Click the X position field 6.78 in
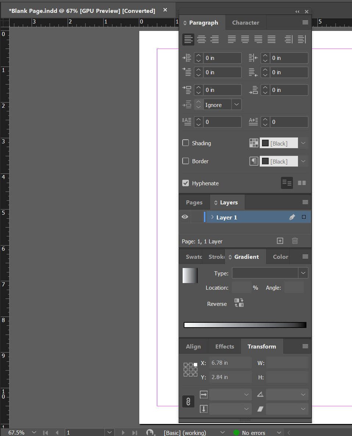The height and width of the screenshot is (436, 352). pyautogui.click(x=230, y=363)
